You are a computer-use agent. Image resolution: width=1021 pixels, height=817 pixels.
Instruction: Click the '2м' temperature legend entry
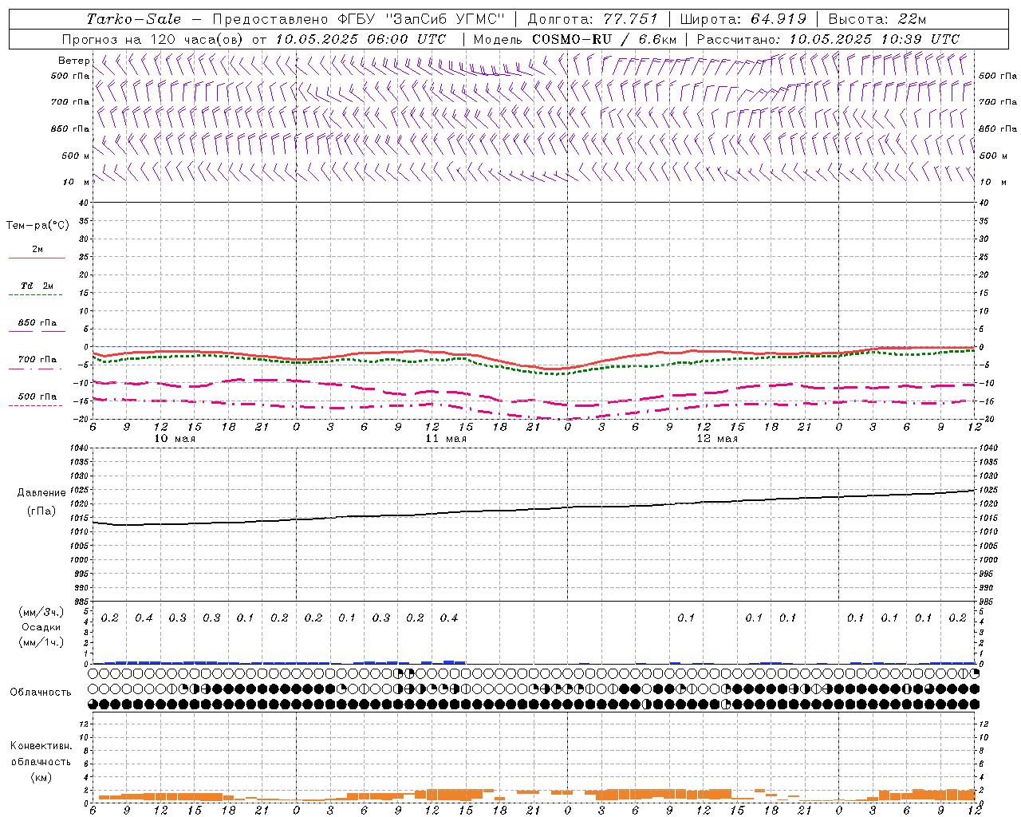37,250
